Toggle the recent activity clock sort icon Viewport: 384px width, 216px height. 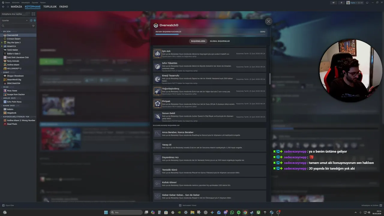[x=31, y=20]
